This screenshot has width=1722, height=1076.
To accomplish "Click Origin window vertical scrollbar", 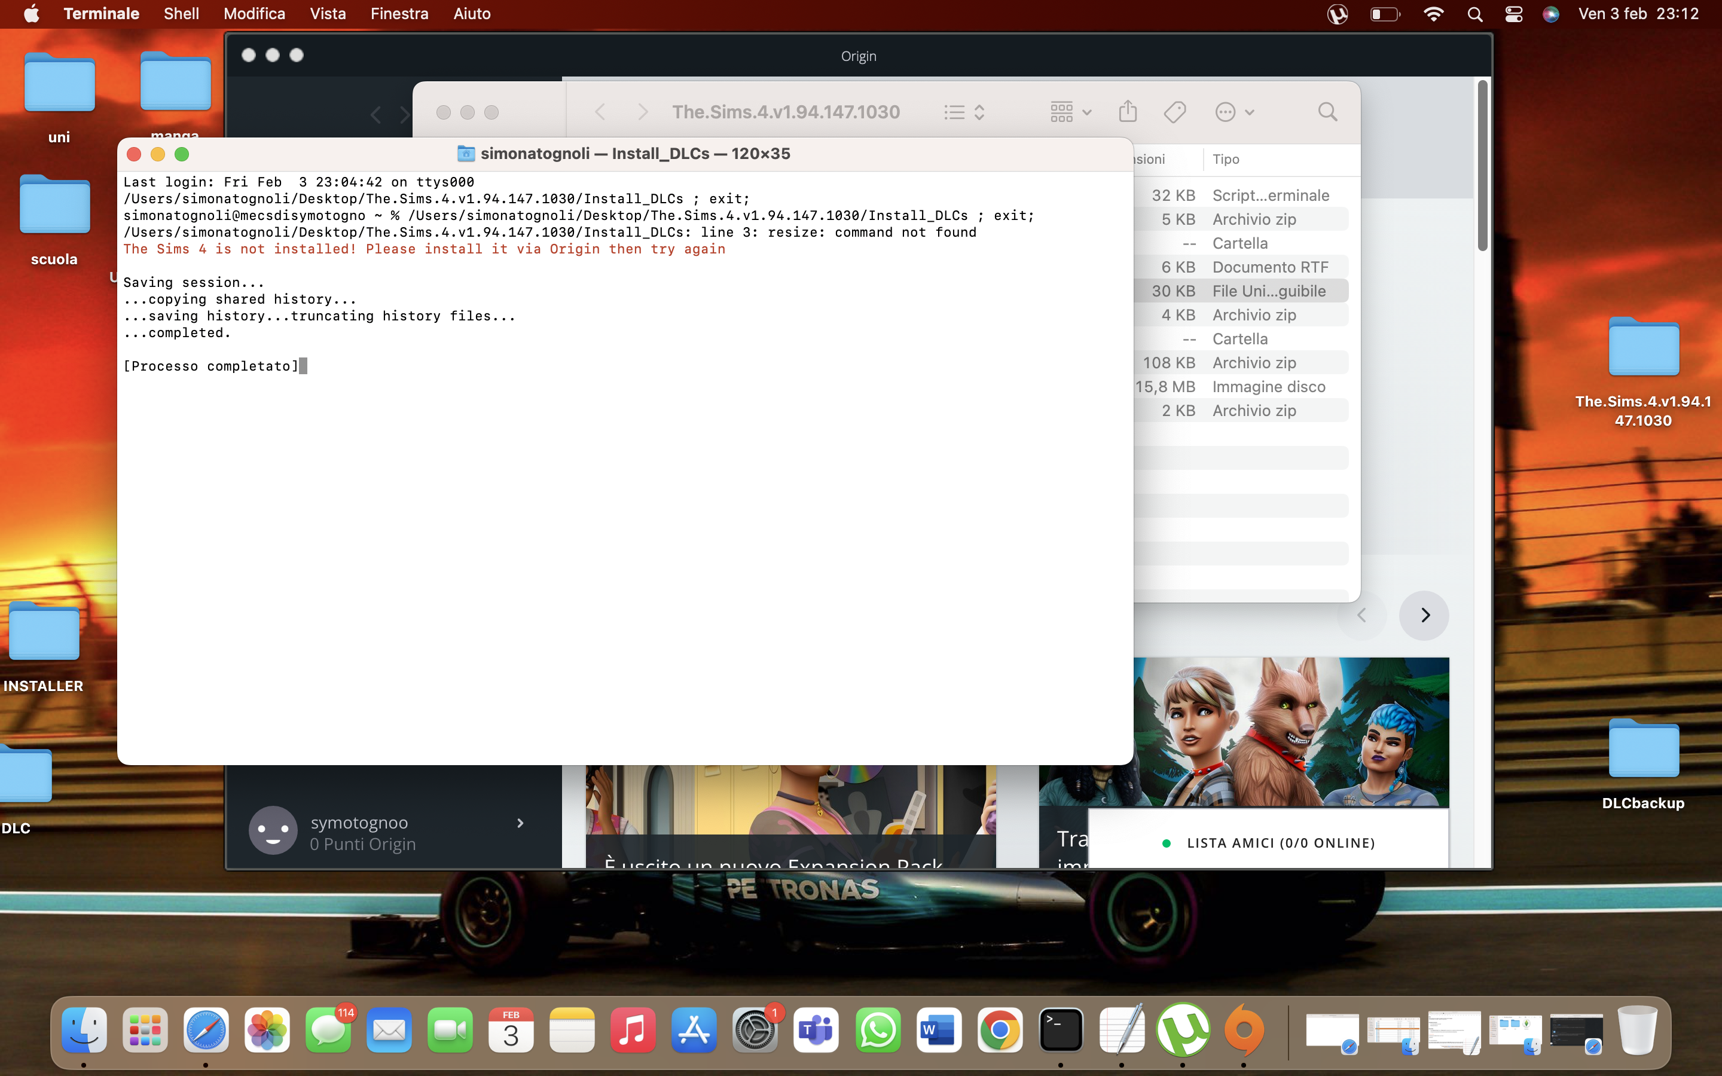I will (x=1483, y=165).
